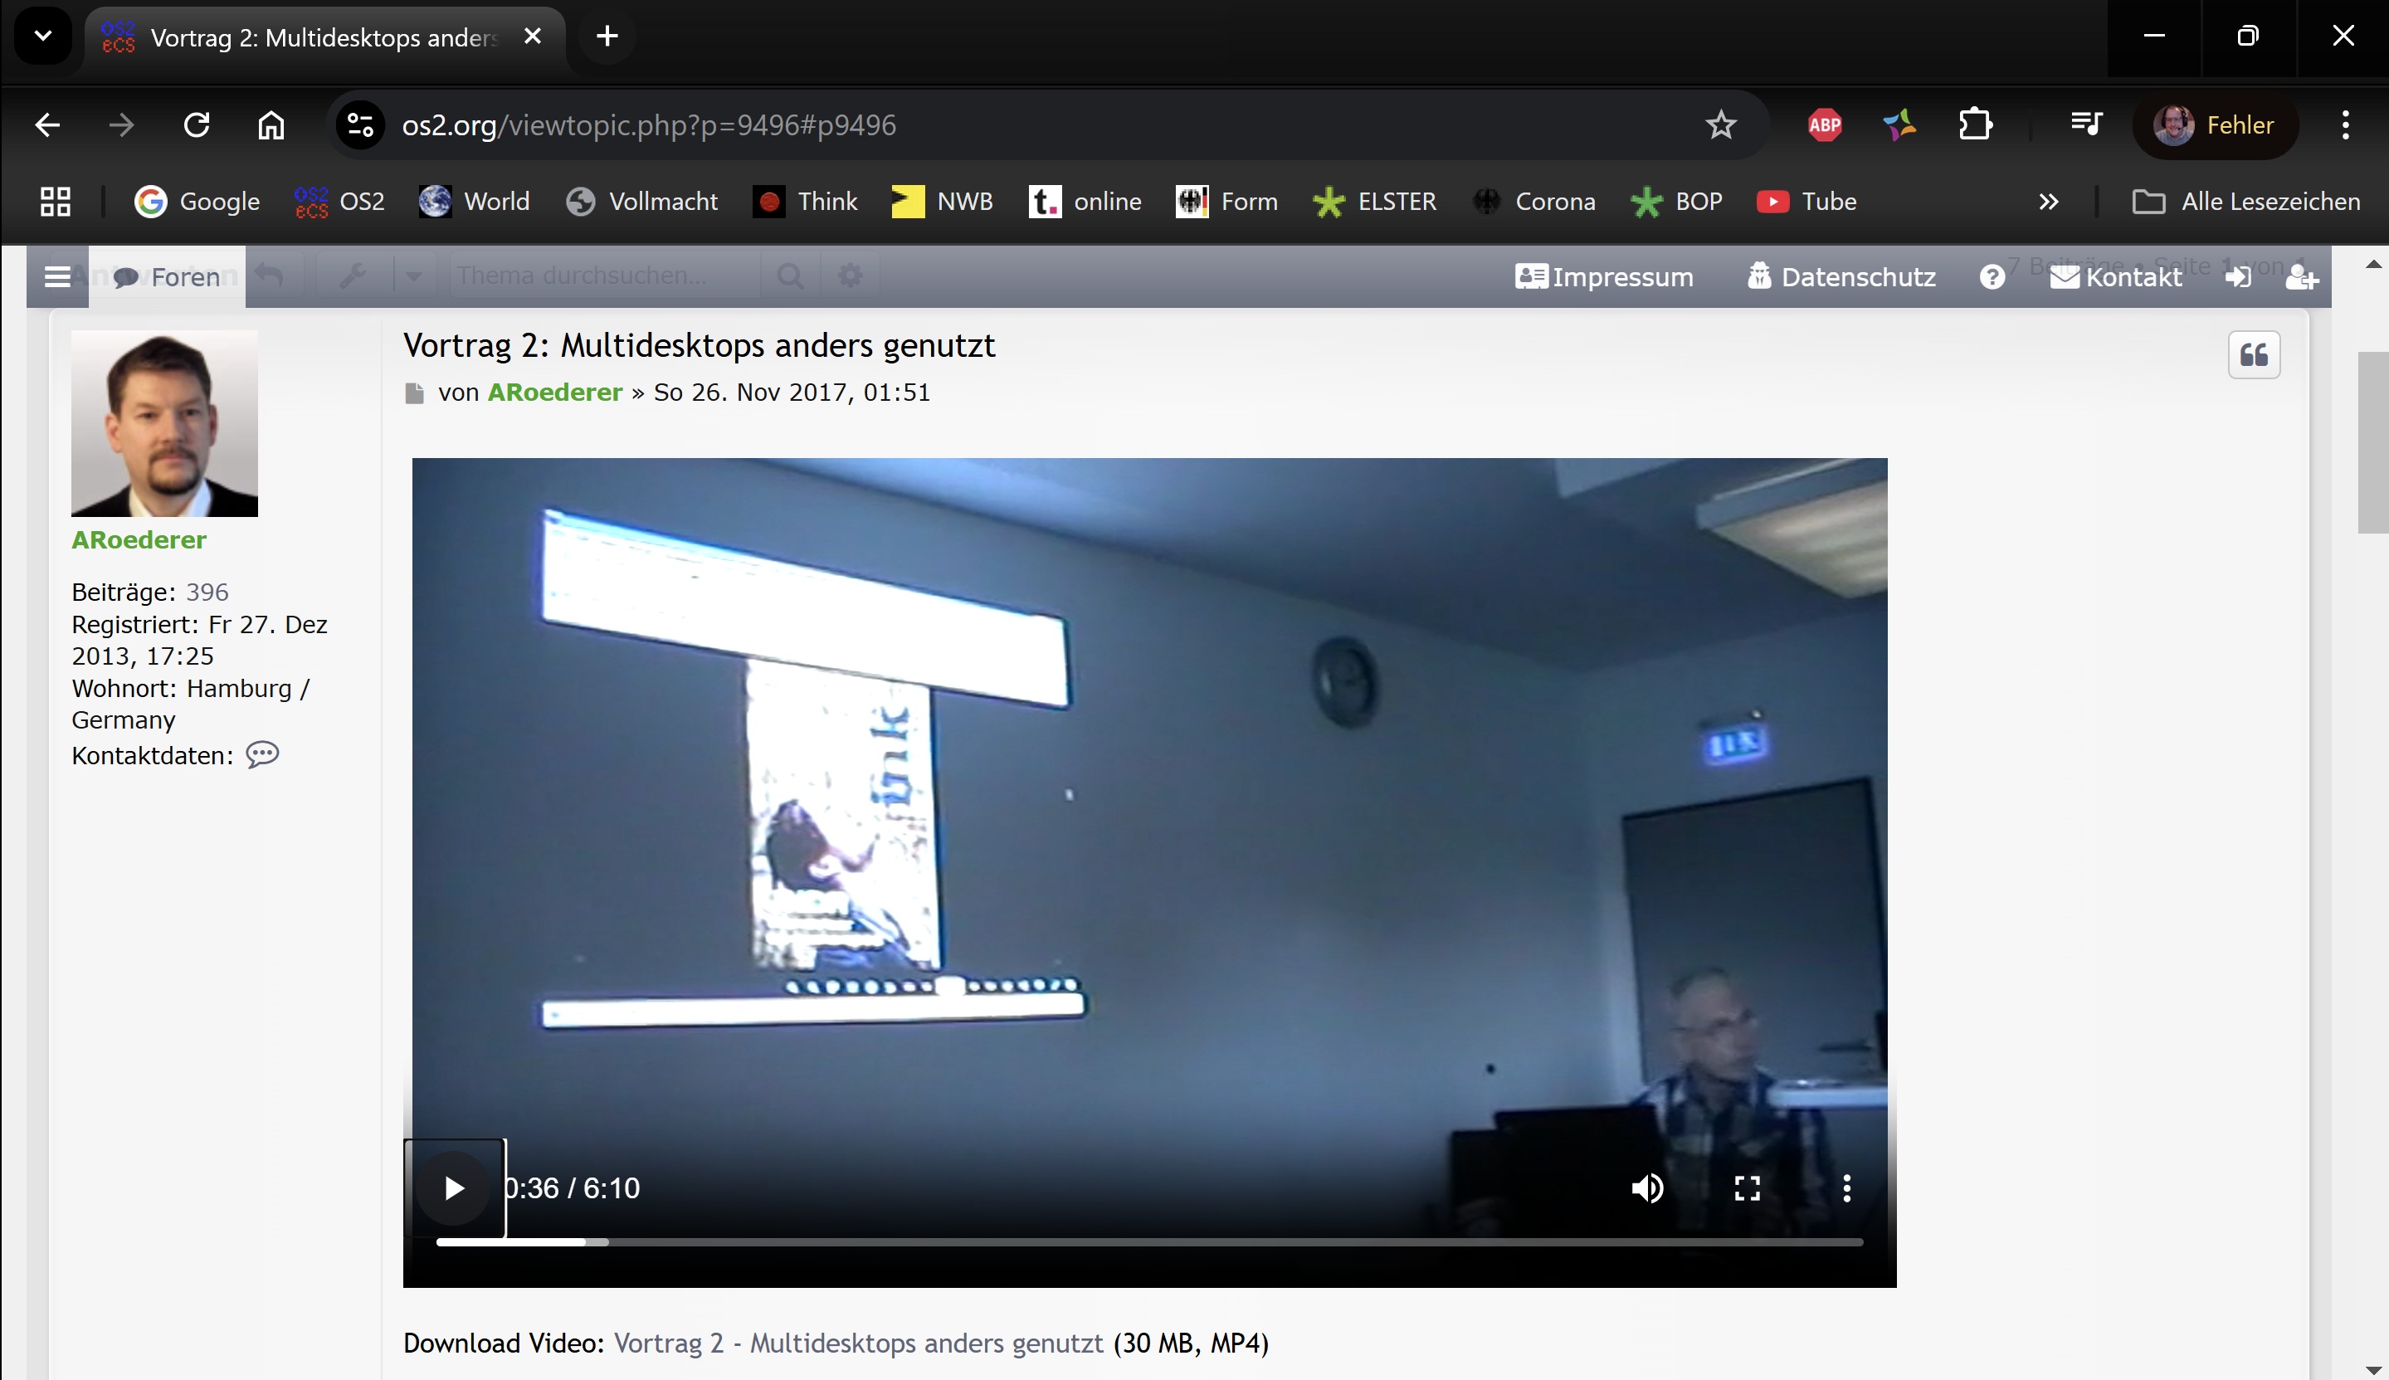The height and width of the screenshot is (1380, 2389).
Task: View site information icon in address bar
Action: [x=360, y=124]
